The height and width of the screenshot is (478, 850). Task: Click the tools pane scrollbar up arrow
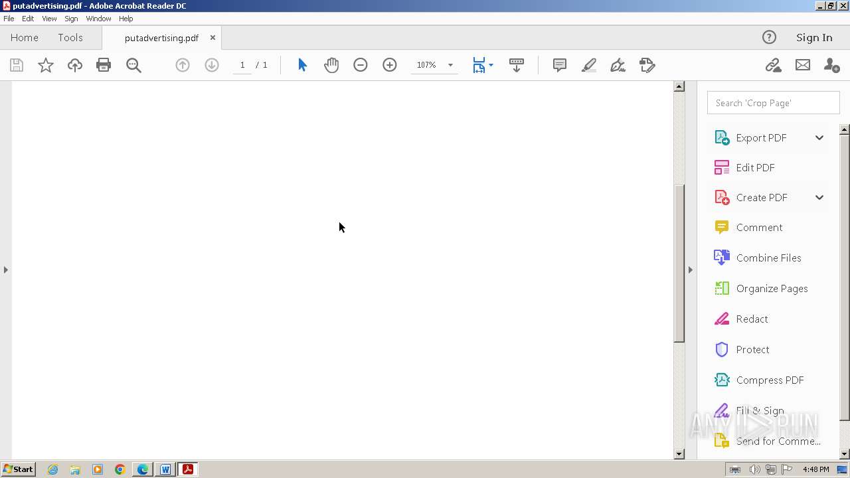[x=845, y=129]
